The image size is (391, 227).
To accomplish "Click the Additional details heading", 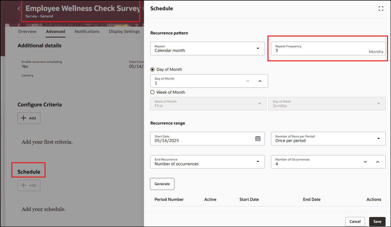I will (40, 46).
